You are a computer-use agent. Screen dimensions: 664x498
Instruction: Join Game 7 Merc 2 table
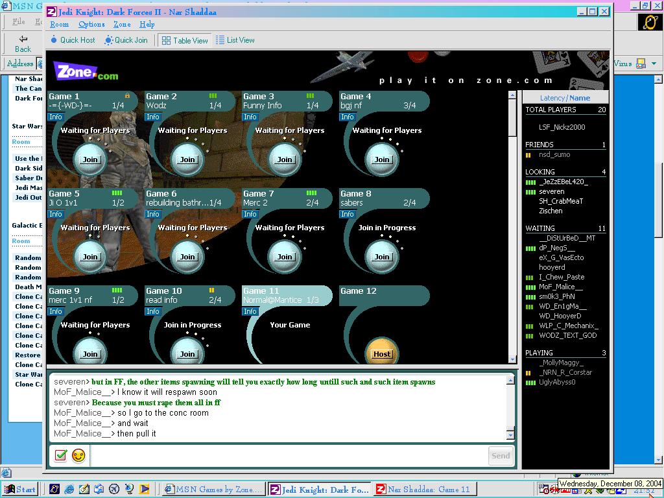(285, 257)
